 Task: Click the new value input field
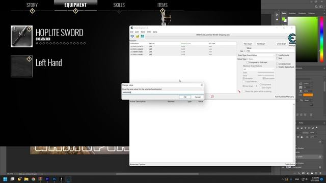coord(162,93)
